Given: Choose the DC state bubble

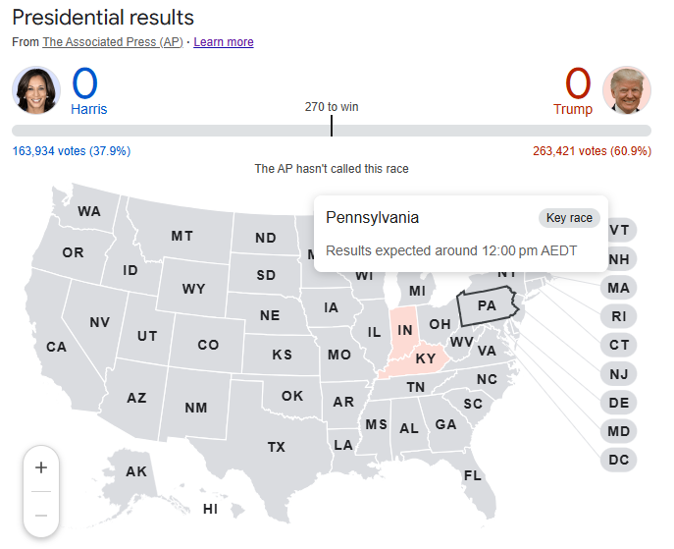Looking at the screenshot, I should pyautogui.click(x=618, y=460).
